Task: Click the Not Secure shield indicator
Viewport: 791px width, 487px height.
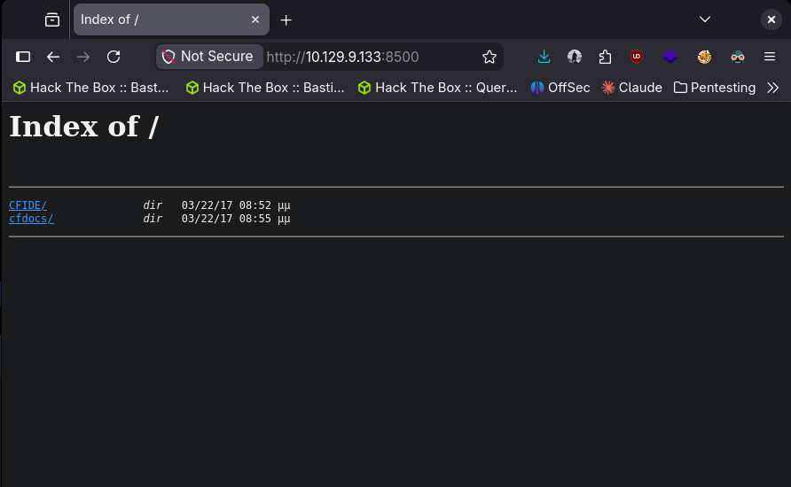Action: tap(208, 57)
